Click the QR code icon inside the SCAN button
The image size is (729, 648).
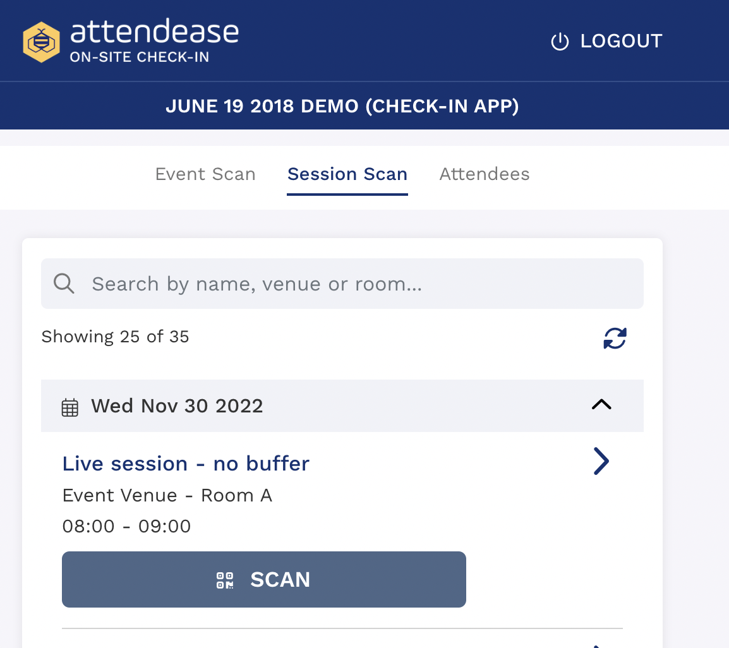click(224, 579)
